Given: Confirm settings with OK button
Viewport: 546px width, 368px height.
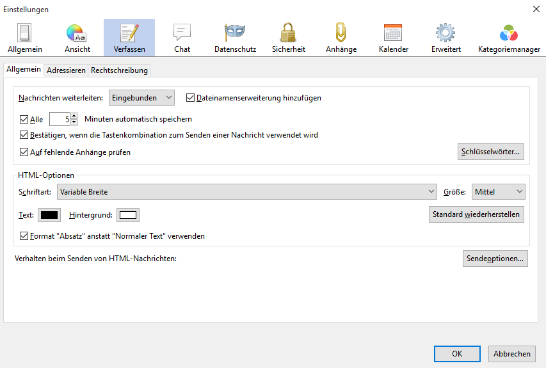Looking at the screenshot, I should click(457, 354).
